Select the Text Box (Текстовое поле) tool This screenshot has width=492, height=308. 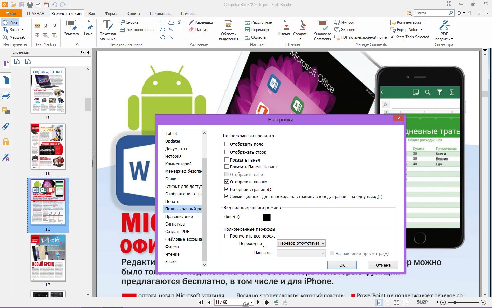coord(136,30)
